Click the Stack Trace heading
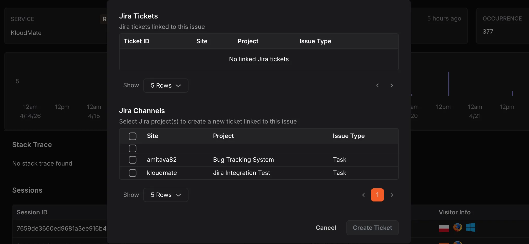This screenshot has width=529, height=244. tap(32, 145)
